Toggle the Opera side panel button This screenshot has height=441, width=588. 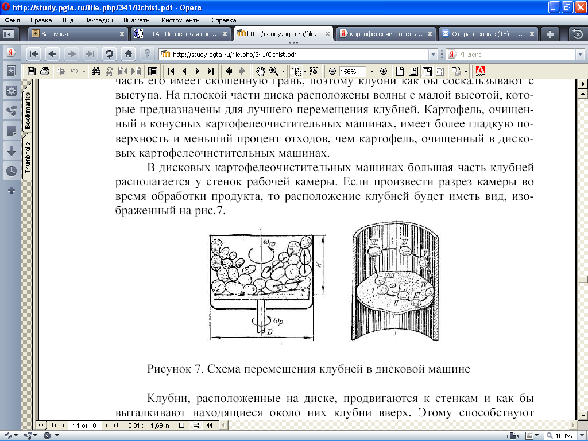(9, 34)
